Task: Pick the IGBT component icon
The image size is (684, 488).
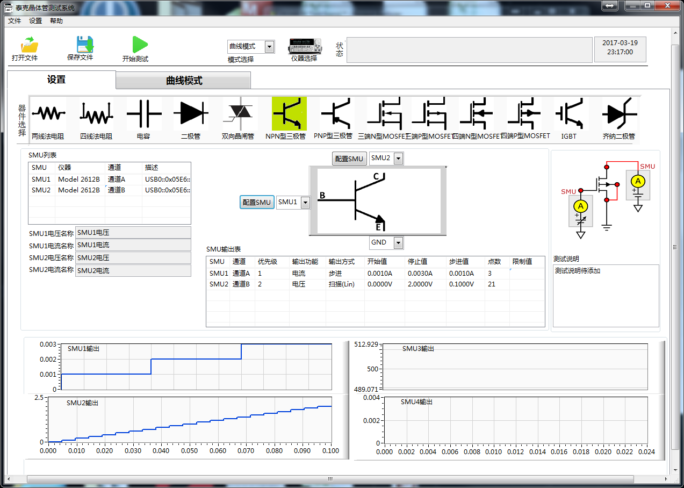Action: pyautogui.click(x=570, y=113)
